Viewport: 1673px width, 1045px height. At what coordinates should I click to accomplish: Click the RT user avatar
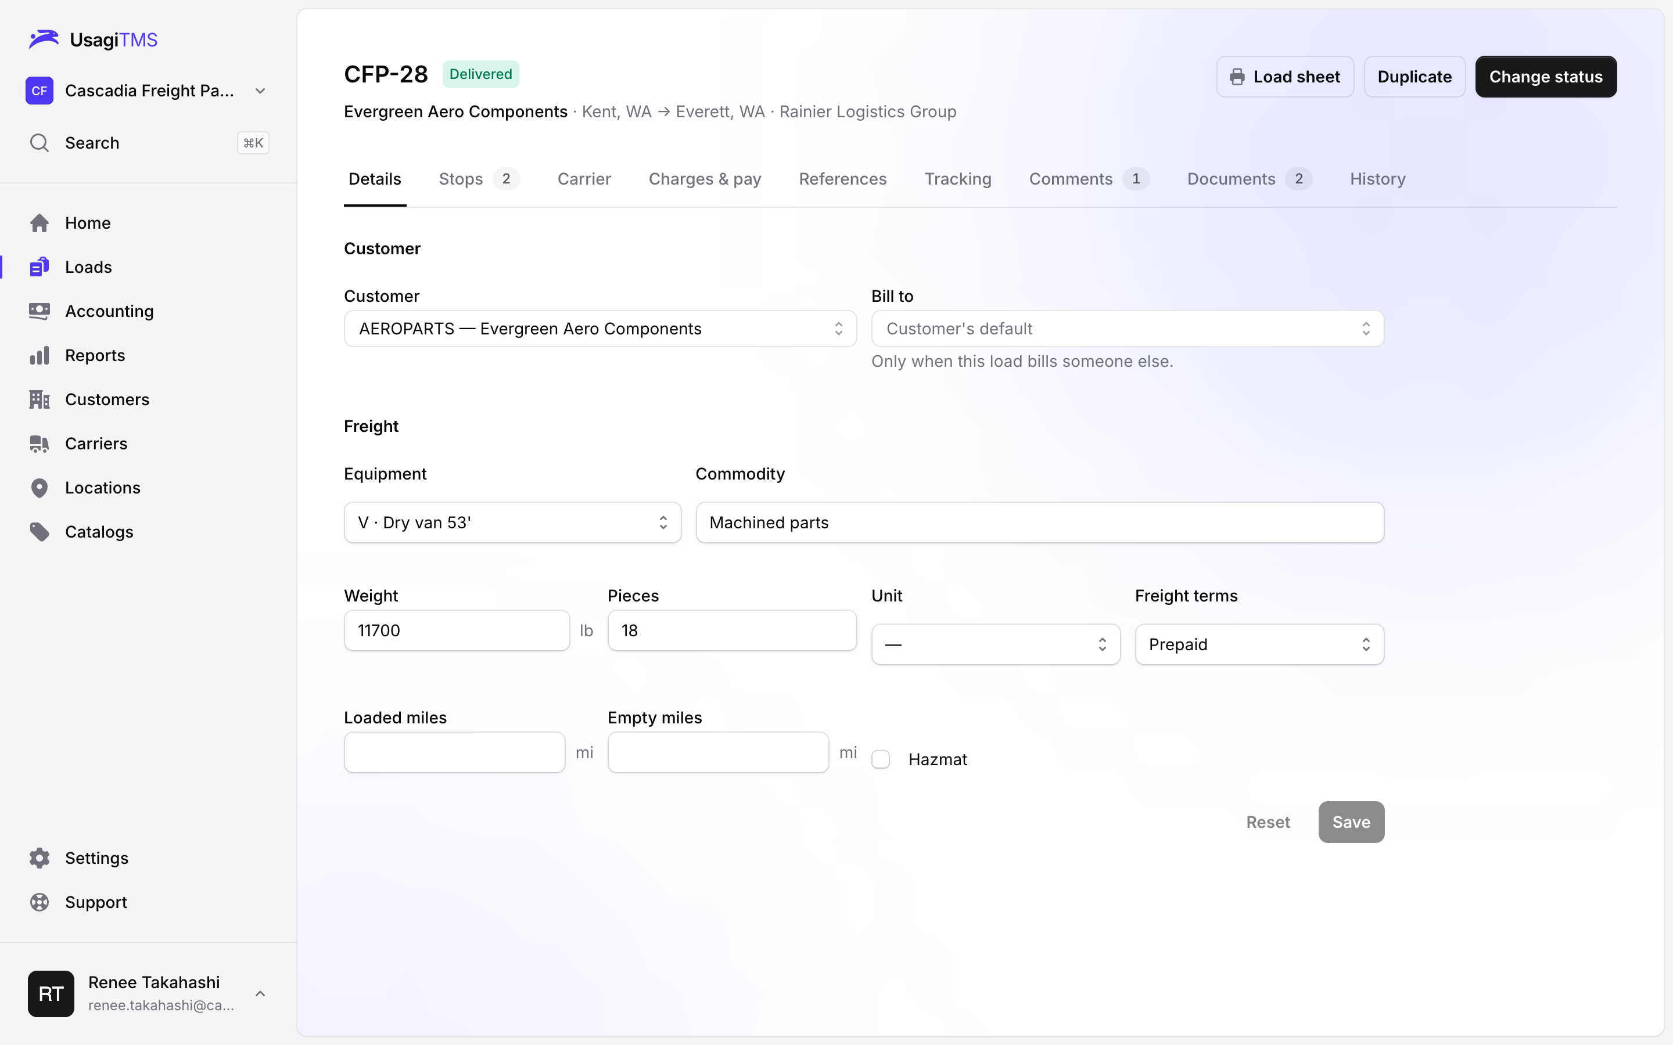51,994
